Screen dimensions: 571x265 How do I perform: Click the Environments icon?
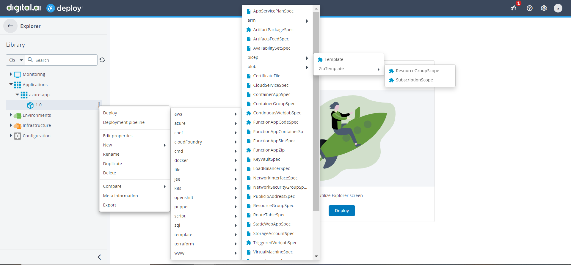tap(18, 115)
